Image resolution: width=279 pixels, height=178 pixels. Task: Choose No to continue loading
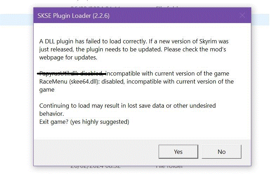click(221, 152)
